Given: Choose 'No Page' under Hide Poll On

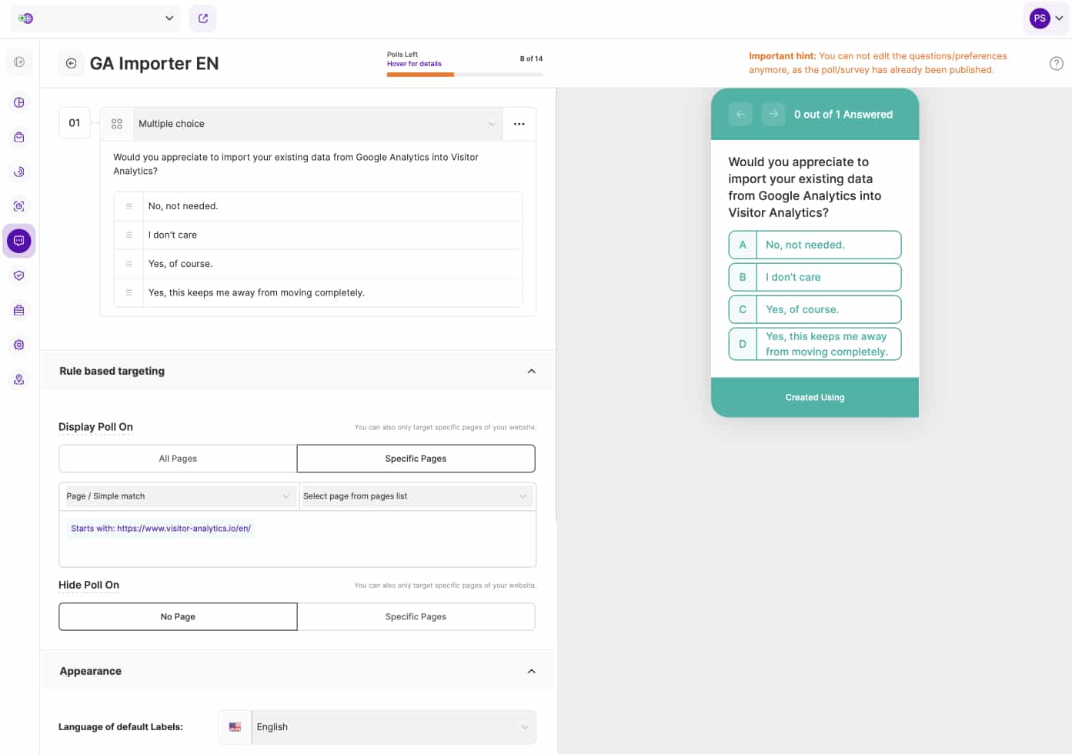Looking at the screenshot, I should point(178,617).
